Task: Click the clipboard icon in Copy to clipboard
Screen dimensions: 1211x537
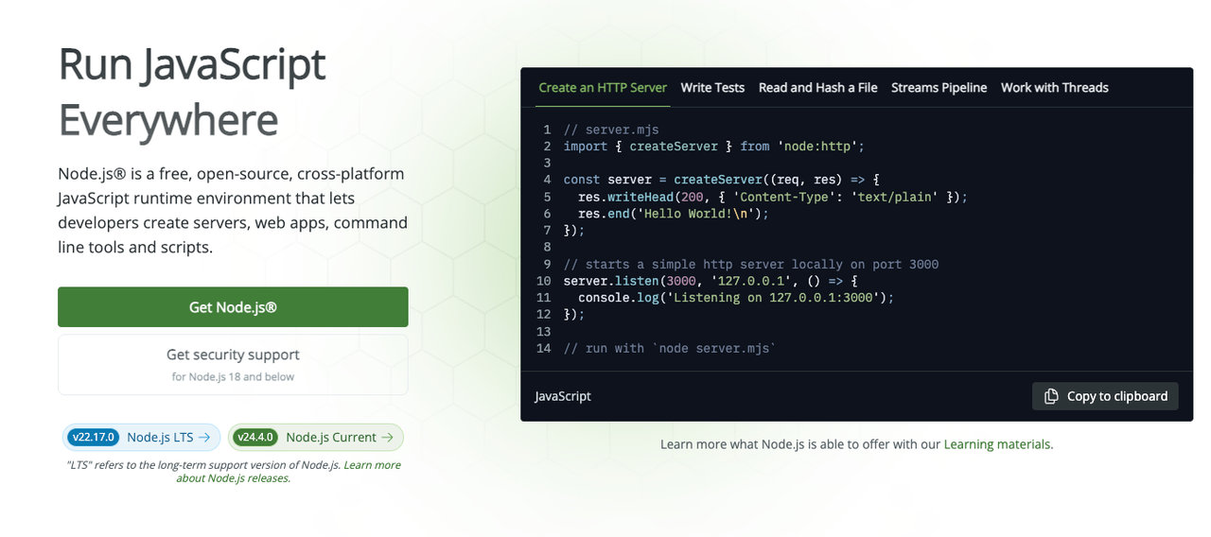Action: coord(1050,396)
